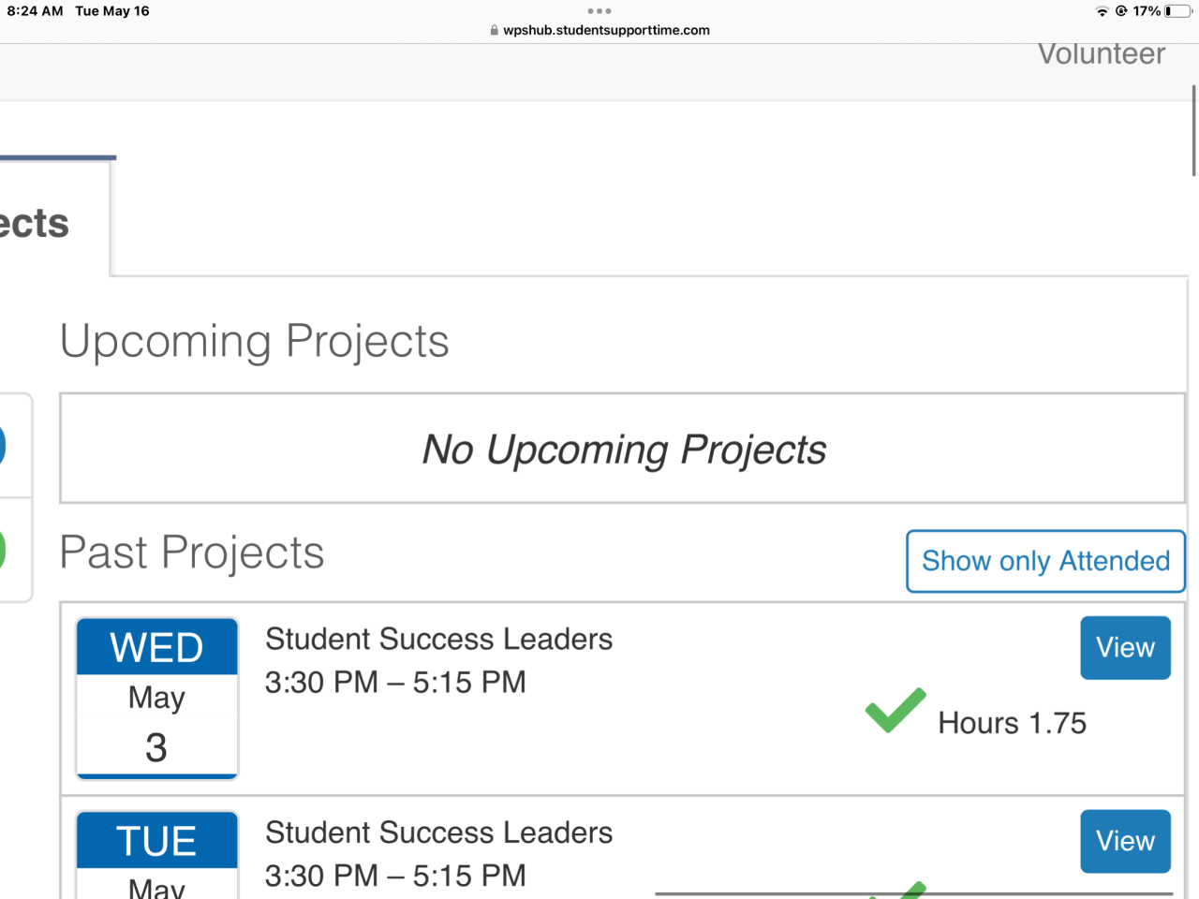
Task: Tap the three-dot multitasking menu at top
Action: point(599,11)
